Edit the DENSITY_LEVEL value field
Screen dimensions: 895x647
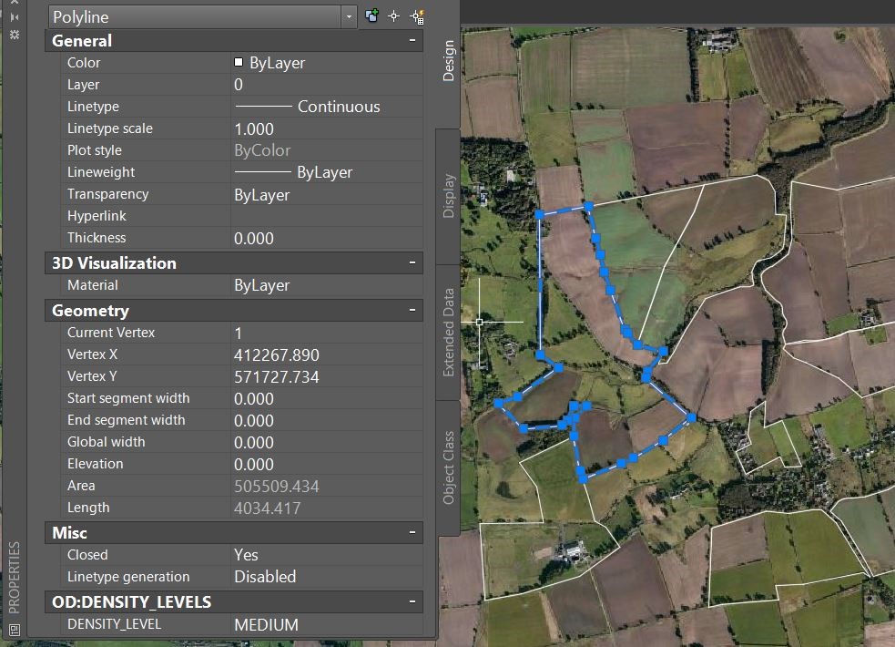click(x=327, y=624)
